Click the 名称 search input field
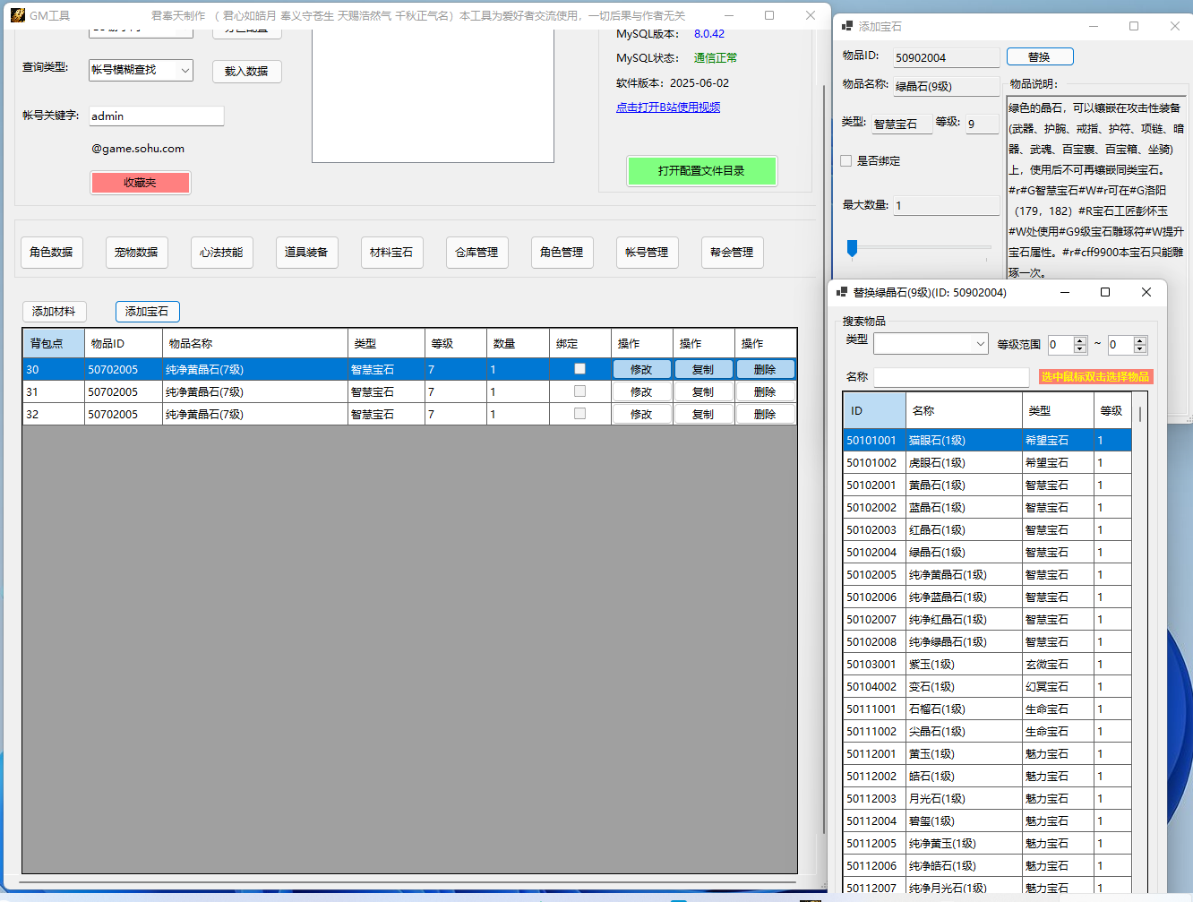The height and width of the screenshot is (902, 1193). [950, 377]
